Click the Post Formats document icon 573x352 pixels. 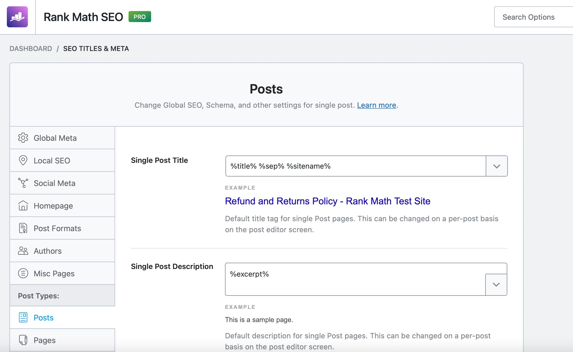pos(23,228)
